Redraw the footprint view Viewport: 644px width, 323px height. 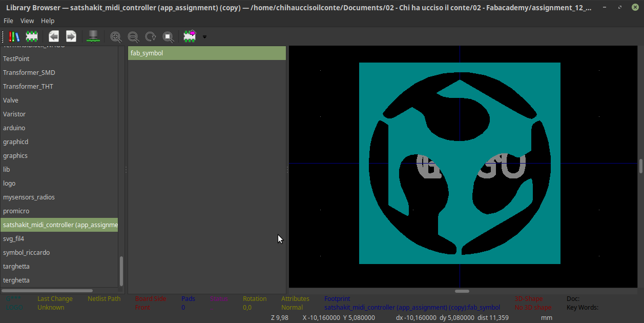(151, 36)
